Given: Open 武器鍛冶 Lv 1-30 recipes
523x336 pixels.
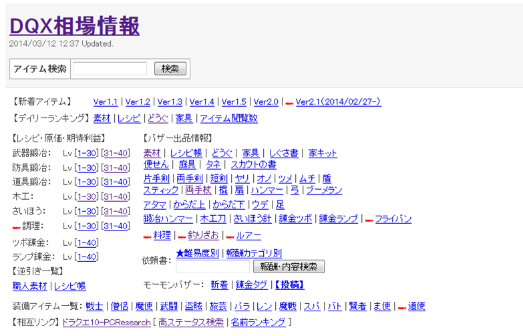Looking at the screenshot, I should 87,153.
